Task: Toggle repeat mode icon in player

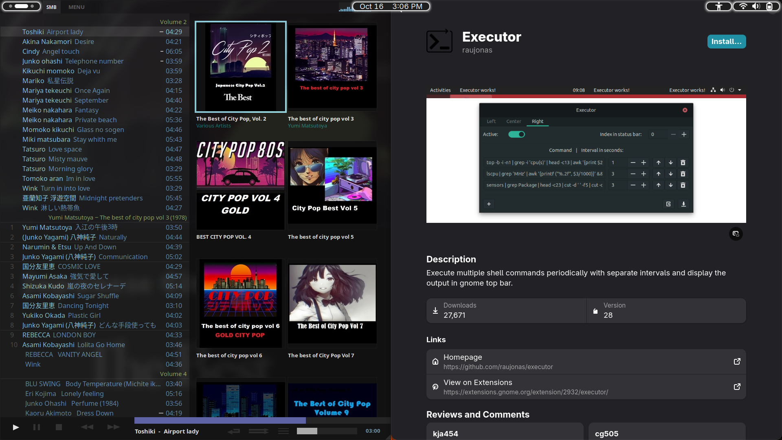Action: tap(234, 431)
